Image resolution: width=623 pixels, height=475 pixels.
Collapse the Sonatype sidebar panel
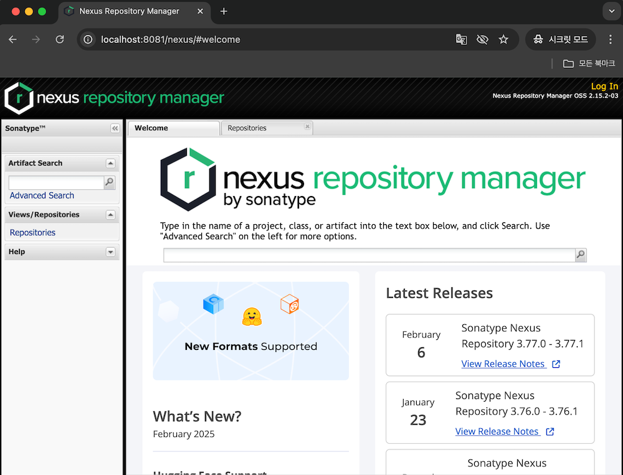point(115,128)
